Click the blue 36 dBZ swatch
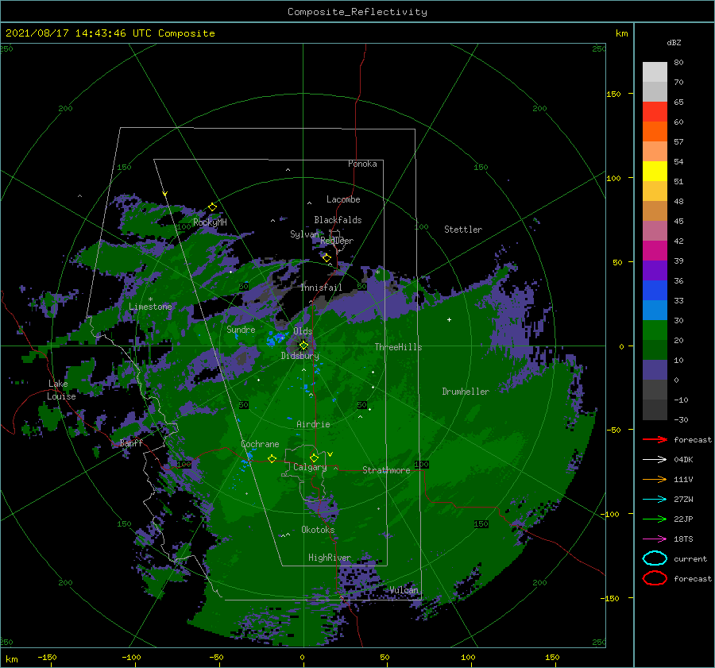The width and height of the screenshot is (715, 668). tap(655, 290)
